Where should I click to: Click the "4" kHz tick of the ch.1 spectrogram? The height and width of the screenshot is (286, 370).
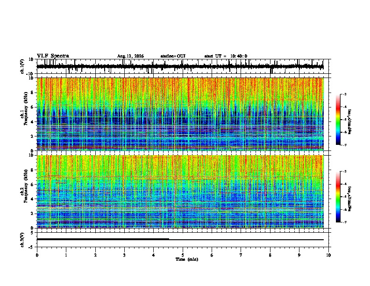pyautogui.click(x=33, y=122)
